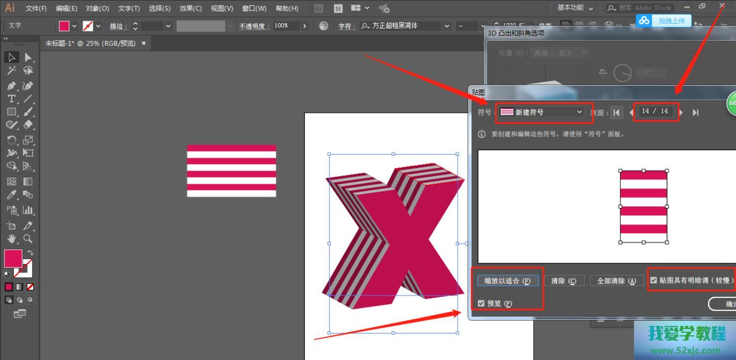Toggle the 预览 (P) checkbox
The width and height of the screenshot is (736, 360).
(x=481, y=303)
